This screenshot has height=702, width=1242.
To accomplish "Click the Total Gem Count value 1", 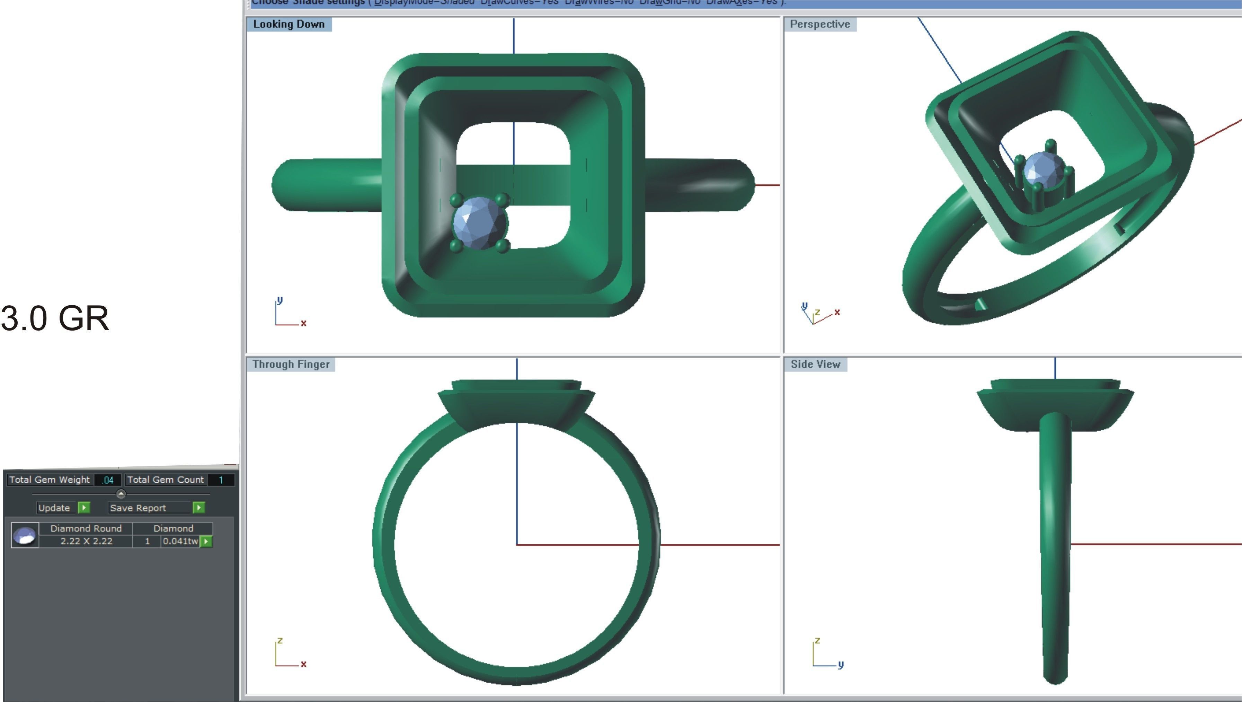I will tap(221, 480).
